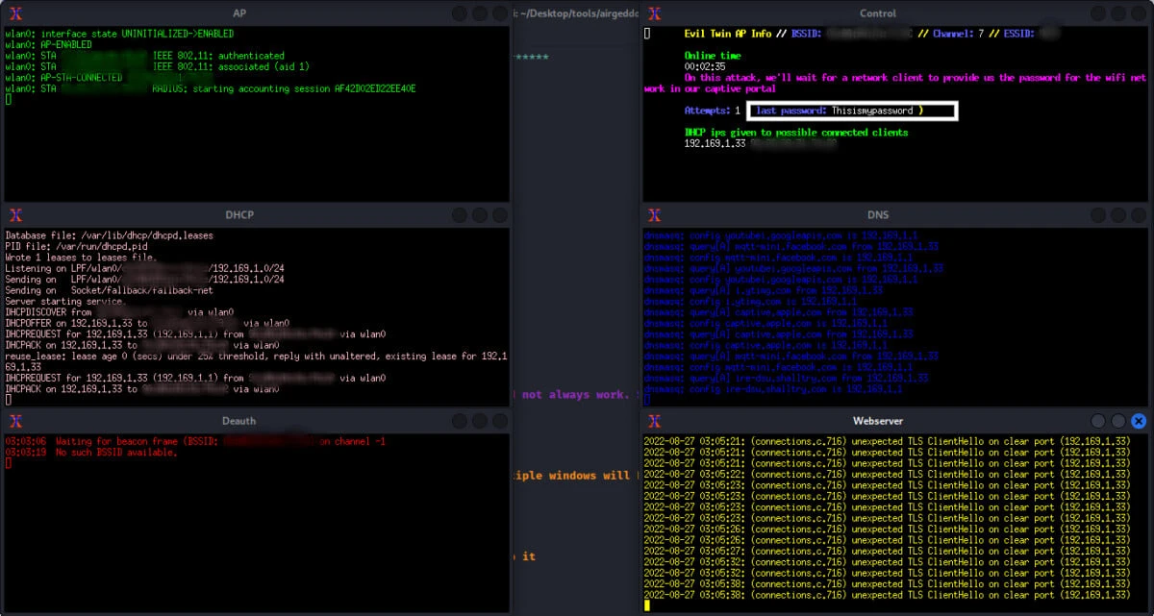Open the Control window's xterm icon menu

[654, 13]
